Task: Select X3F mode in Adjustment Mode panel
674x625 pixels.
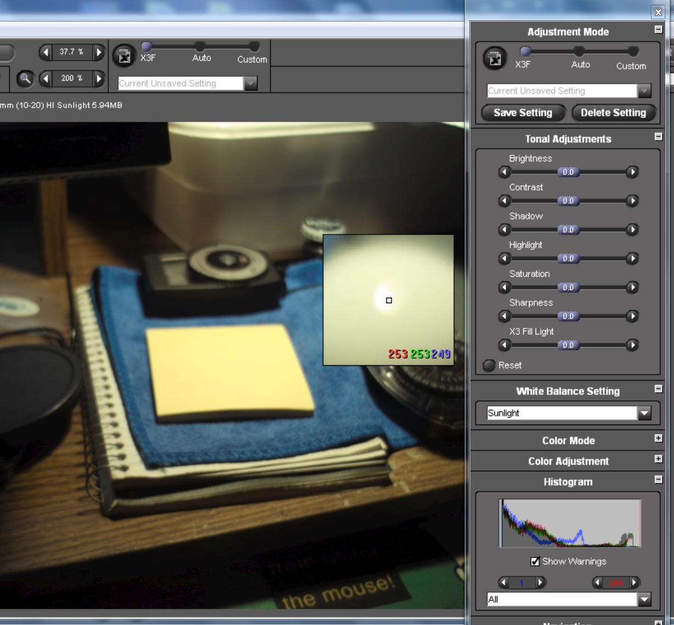Action: click(525, 52)
